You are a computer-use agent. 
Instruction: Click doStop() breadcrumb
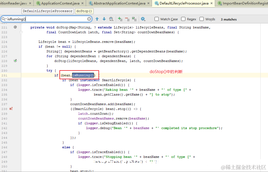[84, 11]
